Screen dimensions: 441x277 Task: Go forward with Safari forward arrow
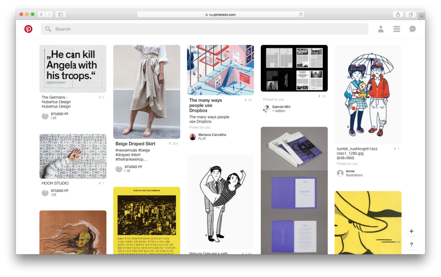pos(49,15)
